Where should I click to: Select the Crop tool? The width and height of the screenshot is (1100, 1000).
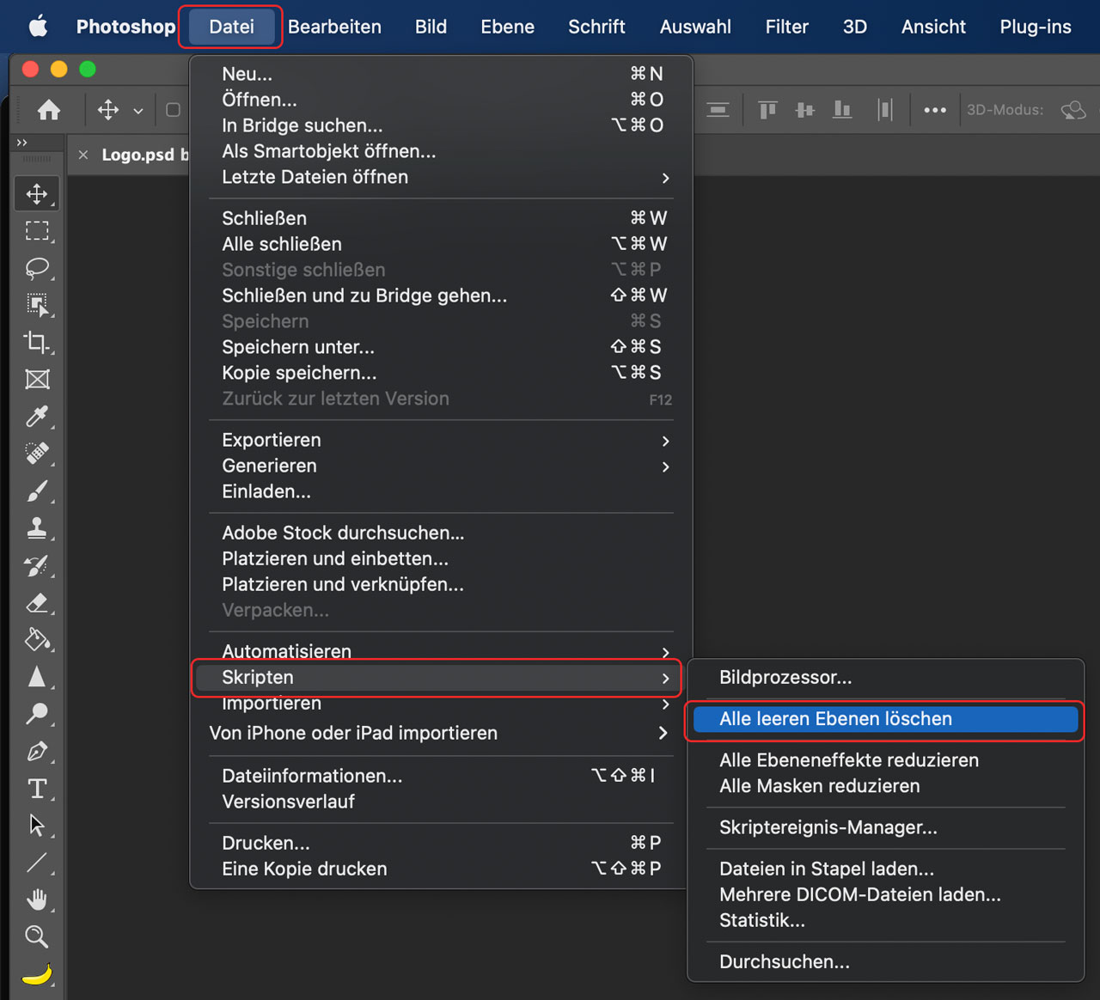[37, 342]
